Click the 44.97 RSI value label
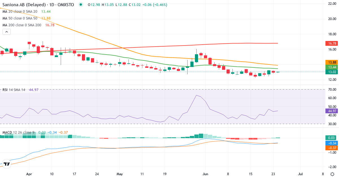 [x=332, y=111]
